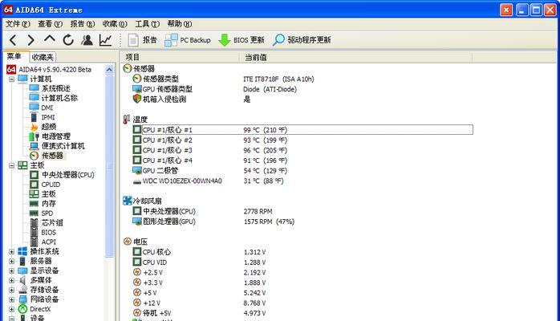
Task: Launch PC Backup from toolbar
Action: [x=188, y=40]
